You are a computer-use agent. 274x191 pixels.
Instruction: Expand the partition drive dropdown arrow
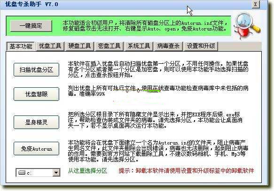point(56,173)
